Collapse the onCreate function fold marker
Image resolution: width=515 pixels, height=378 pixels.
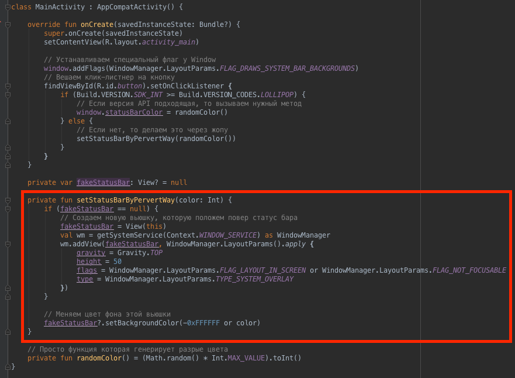(x=8, y=25)
